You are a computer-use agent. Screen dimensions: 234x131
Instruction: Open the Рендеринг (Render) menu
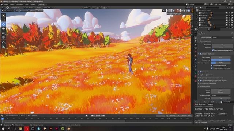19,4
